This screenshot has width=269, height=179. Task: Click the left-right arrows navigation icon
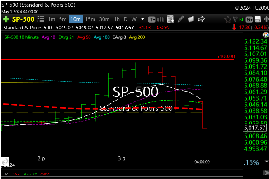pyautogui.click(x=5, y=161)
